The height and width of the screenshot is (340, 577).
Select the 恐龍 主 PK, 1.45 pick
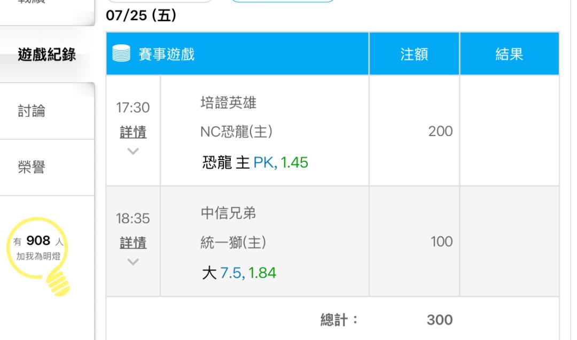(x=255, y=162)
